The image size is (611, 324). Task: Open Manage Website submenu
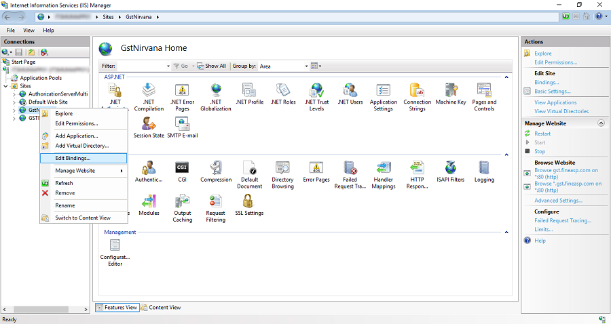(84, 171)
